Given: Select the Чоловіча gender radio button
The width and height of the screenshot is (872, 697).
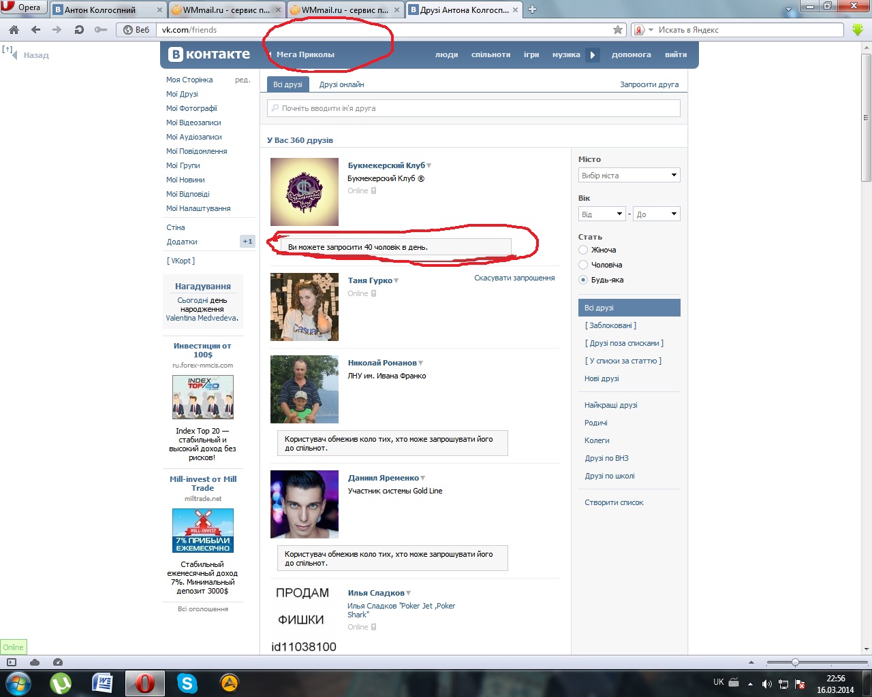Looking at the screenshot, I should coord(583,265).
